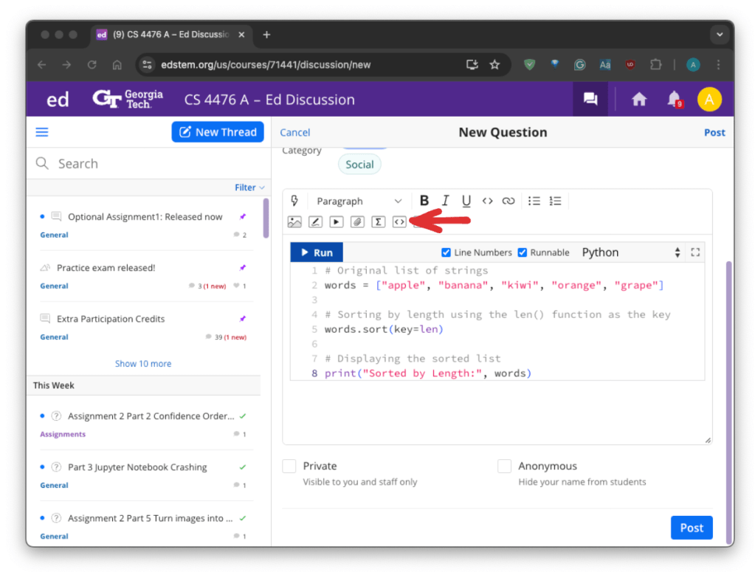Screen dimensions: 755x572
Task: Open notifications bell with 9 badge
Action: pyautogui.click(x=675, y=99)
